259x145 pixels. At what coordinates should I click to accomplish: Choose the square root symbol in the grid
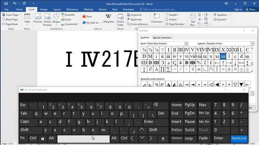[x=193, y=69]
